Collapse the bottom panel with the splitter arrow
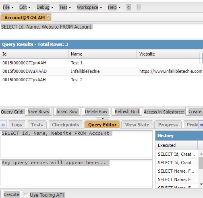 pyautogui.click(x=103, y=118)
